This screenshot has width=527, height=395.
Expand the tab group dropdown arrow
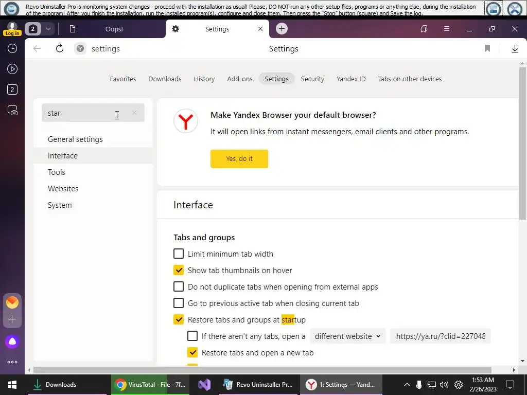pos(48,29)
